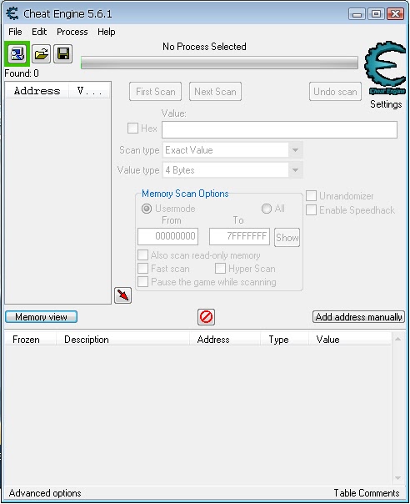Viewport: 410px width, 504px height.
Task: Expand the Value type dropdown
Action: (x=295, y=170)
